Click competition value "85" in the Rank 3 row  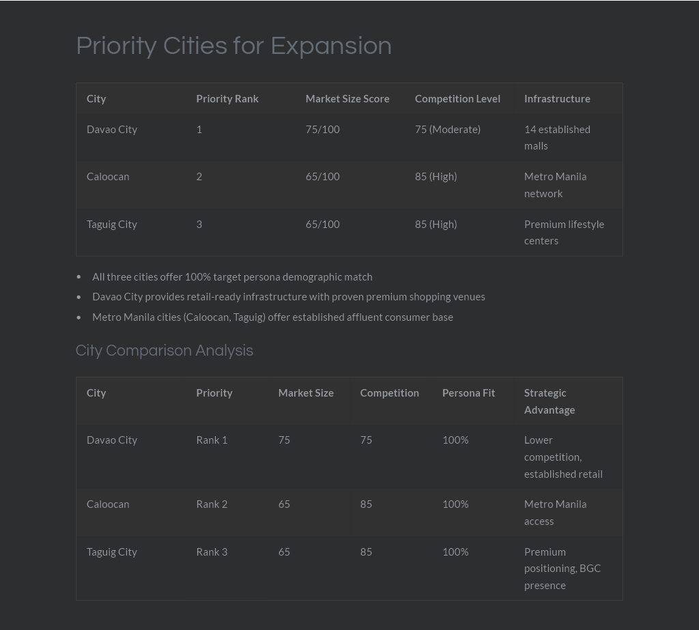tap(366, 552)
